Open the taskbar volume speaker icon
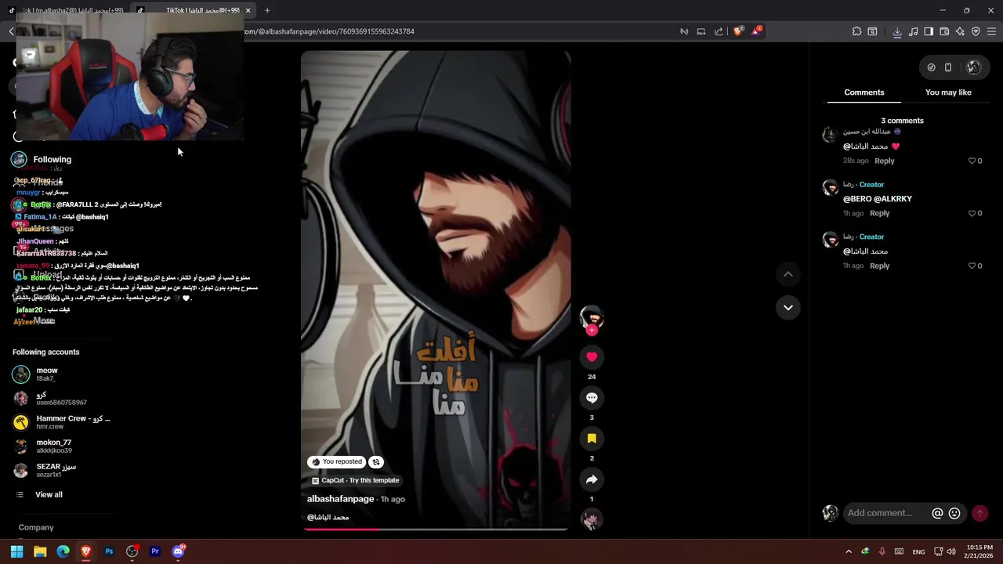This screenshot has width=1003, height=564. [x=951, y=551]
